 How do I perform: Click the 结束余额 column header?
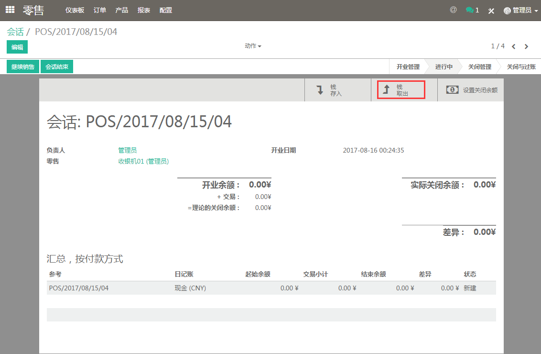373,274
